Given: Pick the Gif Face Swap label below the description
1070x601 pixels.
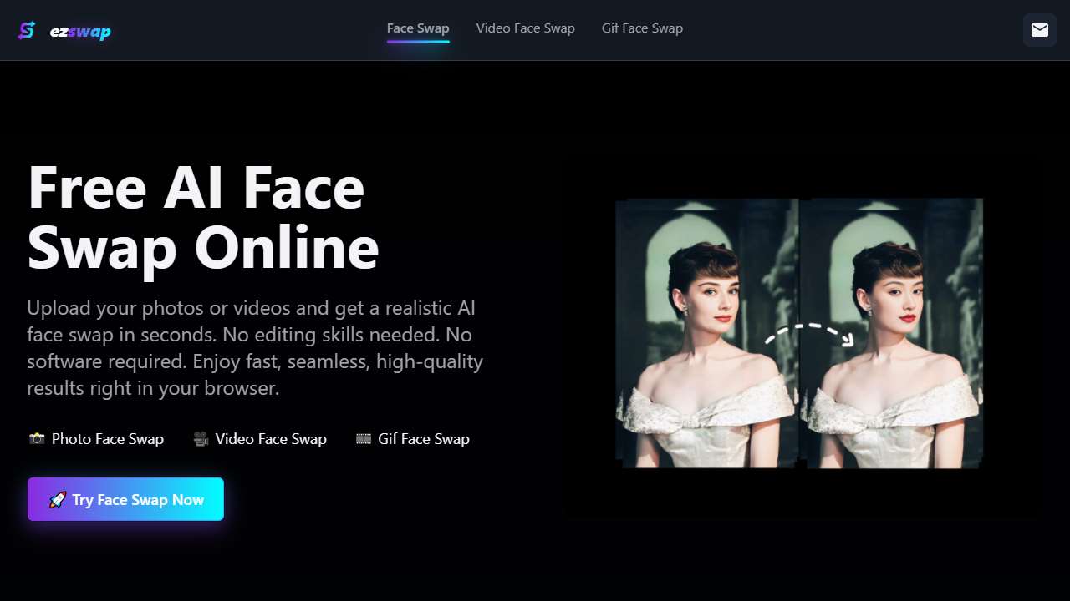Looking at the screenshot, I should pyautogui.click(x=423, y=439).
